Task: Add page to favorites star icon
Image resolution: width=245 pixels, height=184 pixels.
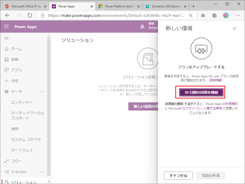Action: pyautogui.click(x=191, y=15)
